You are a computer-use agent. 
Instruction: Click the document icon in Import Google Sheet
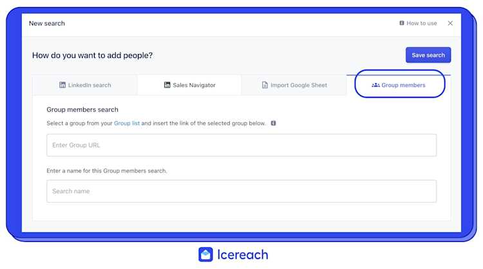pos(265,85)
